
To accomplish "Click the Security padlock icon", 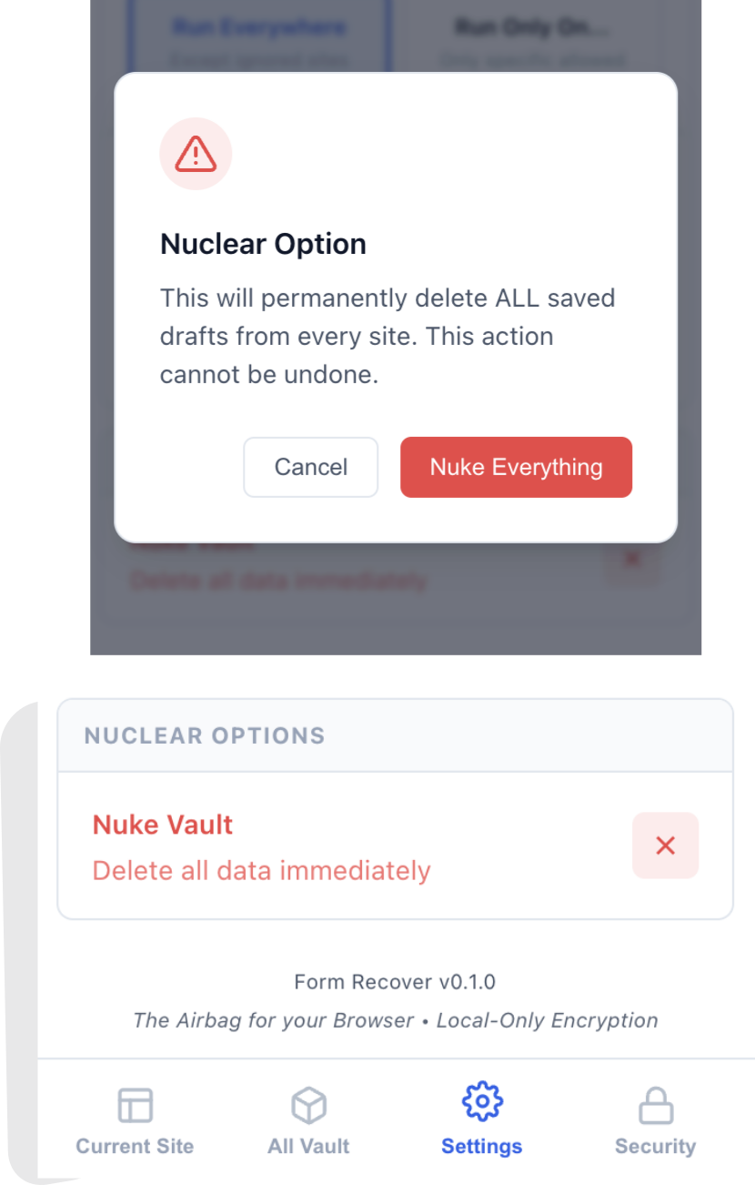I will click(655, 1104).
